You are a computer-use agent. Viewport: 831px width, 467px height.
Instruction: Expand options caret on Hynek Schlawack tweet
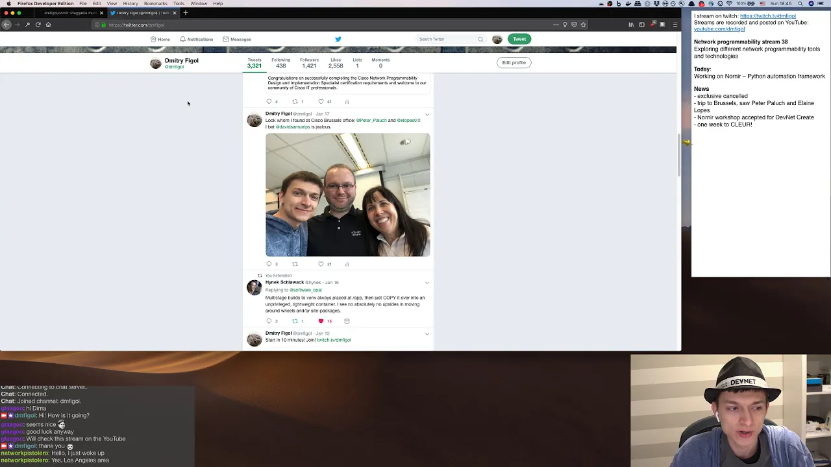pyautogui.click(x=427, y=283)
